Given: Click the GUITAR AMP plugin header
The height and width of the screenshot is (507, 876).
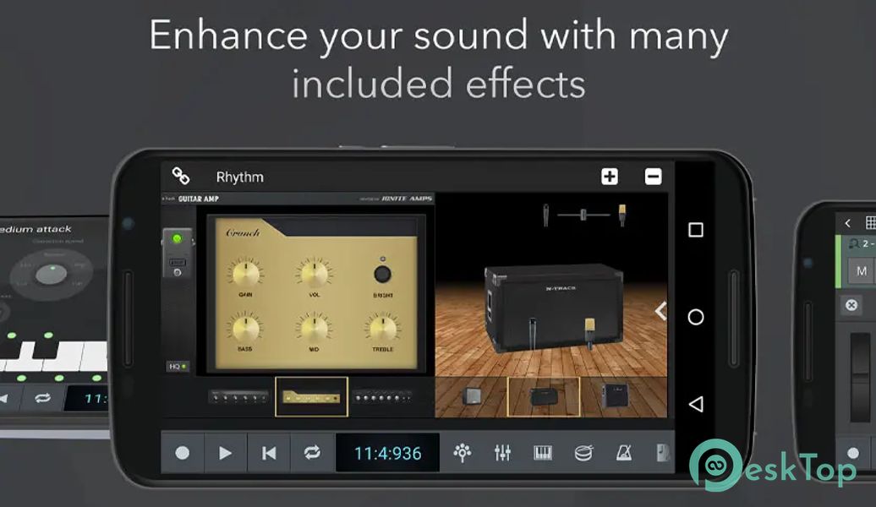Looking at the screenshot, I should tap(199, 199).
